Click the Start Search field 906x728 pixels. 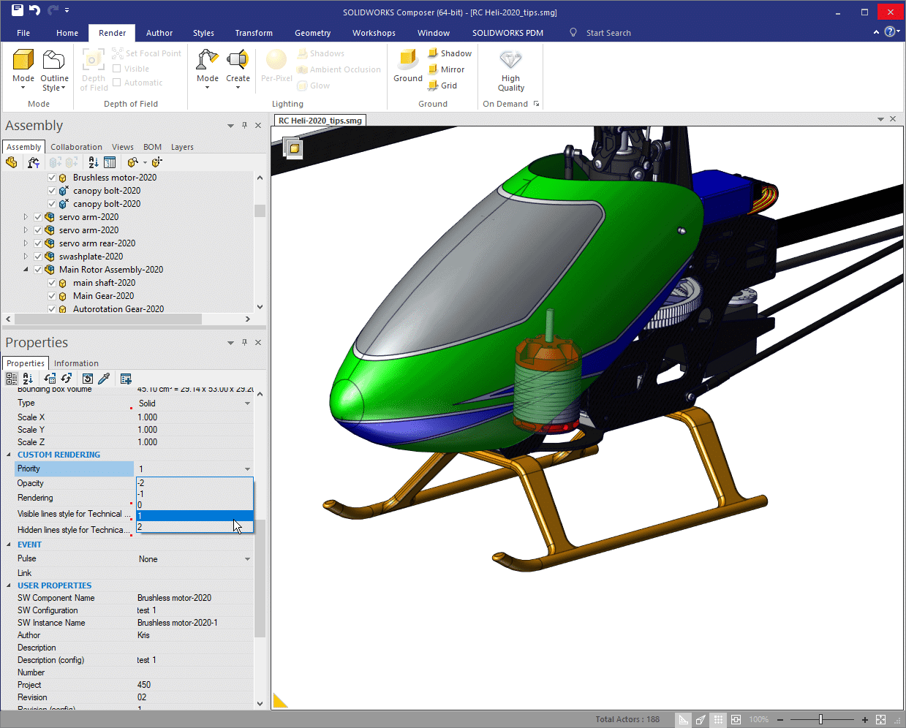click(608, 33)
